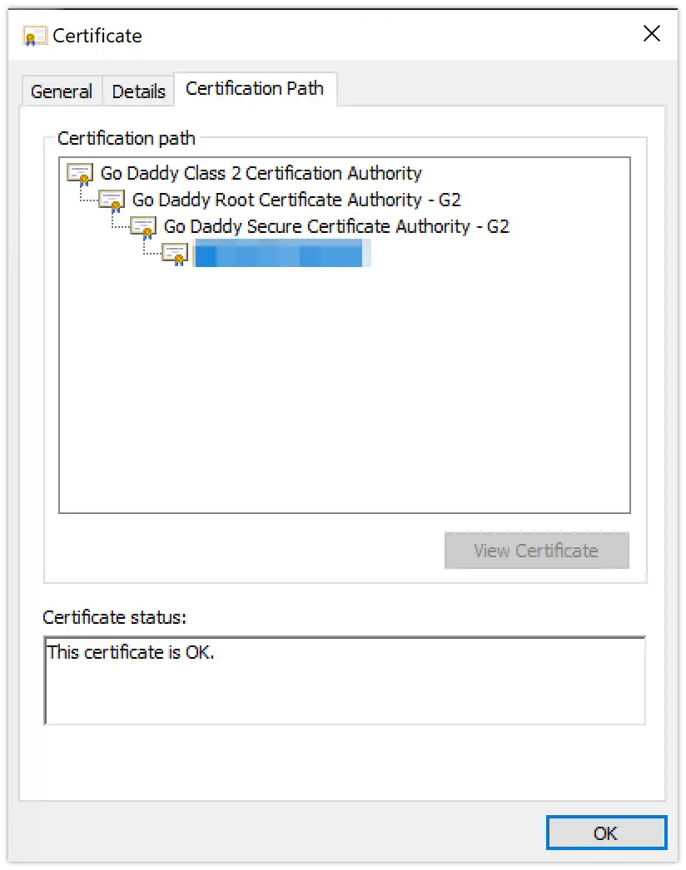Click the Certification path group label
Viewport: 686px width, 870px height.
127,138
